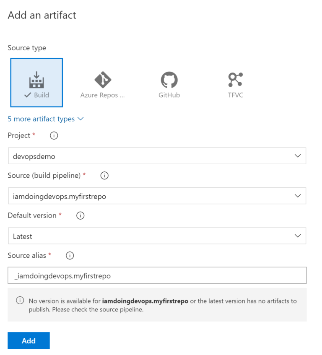Click the Source alias text field
The width and height of the screenshot is (322, 355).
[157, 275]
